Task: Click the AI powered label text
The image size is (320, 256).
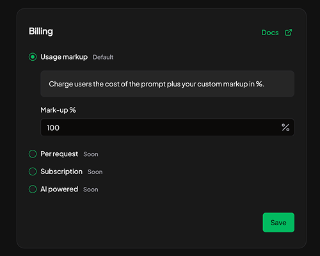Action: click(60, 189)
